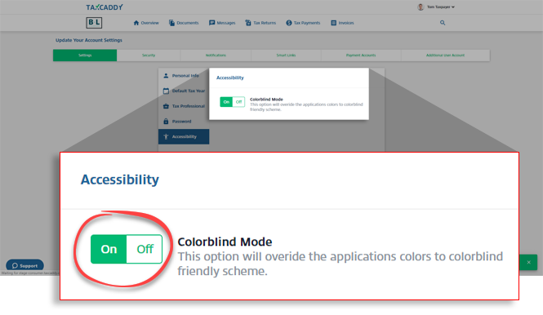This screenshot has width=543, height=315.
Task: Go to Tax Payments
Action: click(x=303, y=23)
